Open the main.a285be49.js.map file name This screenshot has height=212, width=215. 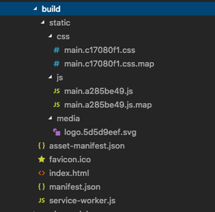click(108, 105)
